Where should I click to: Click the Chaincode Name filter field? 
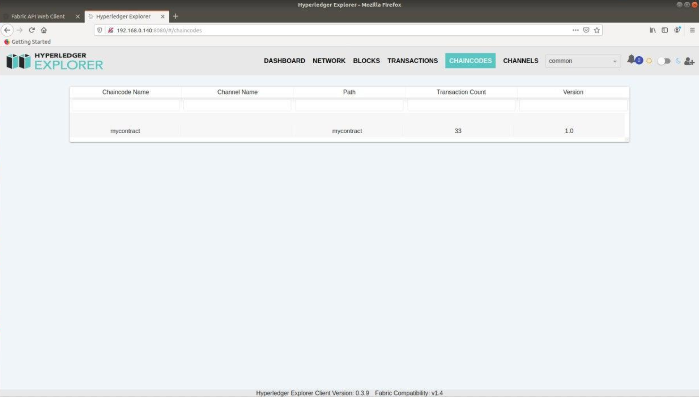[125, 106]
